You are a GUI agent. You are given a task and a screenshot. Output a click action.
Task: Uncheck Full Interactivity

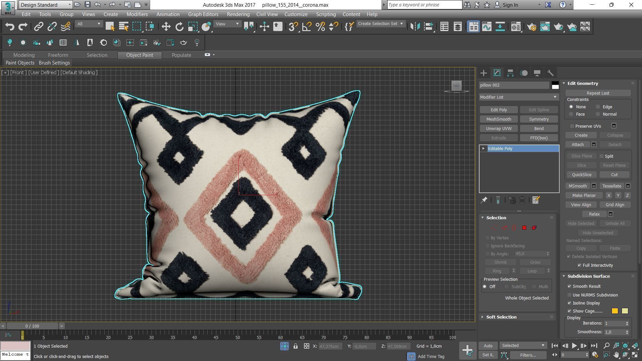pos(579,265)
